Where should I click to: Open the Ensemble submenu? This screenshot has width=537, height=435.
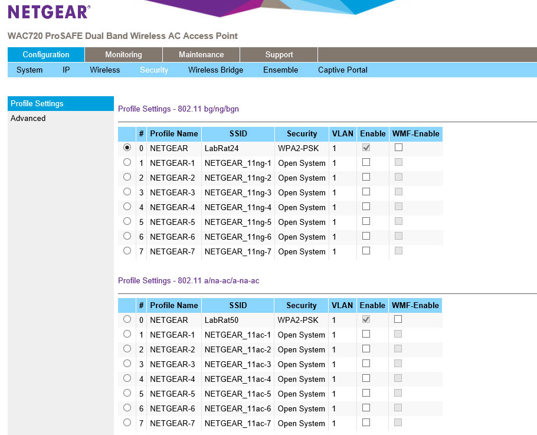pyautogui.click(x=280, y=70)
